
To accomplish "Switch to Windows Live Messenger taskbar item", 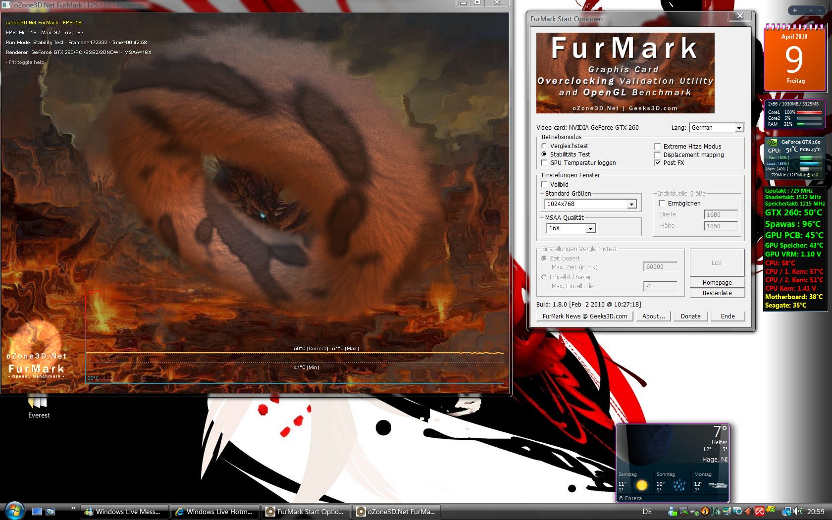I will [124, 512].
